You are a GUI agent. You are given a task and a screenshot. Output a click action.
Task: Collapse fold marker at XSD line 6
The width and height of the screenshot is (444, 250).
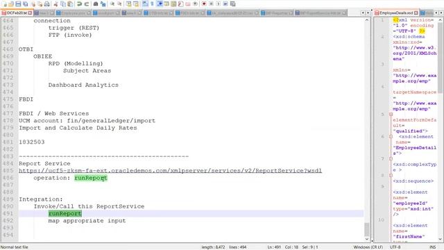click(391, 137)
